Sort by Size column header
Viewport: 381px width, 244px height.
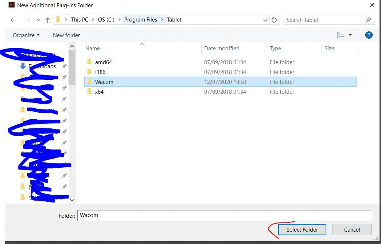329,49
